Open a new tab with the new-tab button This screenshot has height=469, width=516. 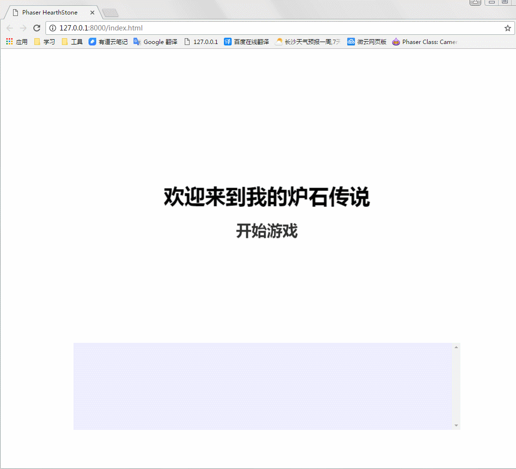(x=110, y=13)
